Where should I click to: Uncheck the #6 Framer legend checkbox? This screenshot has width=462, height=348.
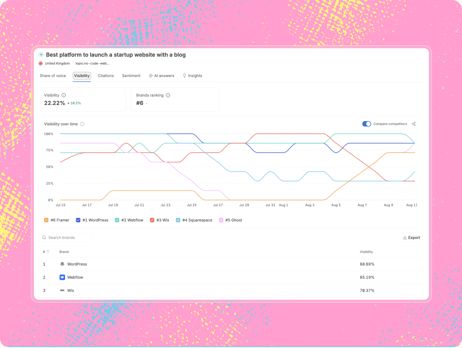46,220
